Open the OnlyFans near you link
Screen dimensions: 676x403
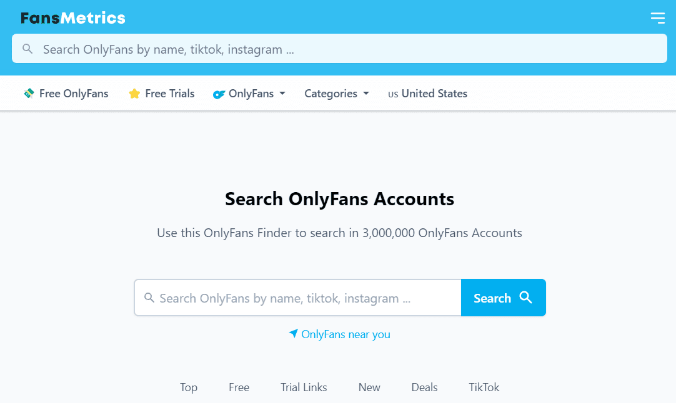345,334
